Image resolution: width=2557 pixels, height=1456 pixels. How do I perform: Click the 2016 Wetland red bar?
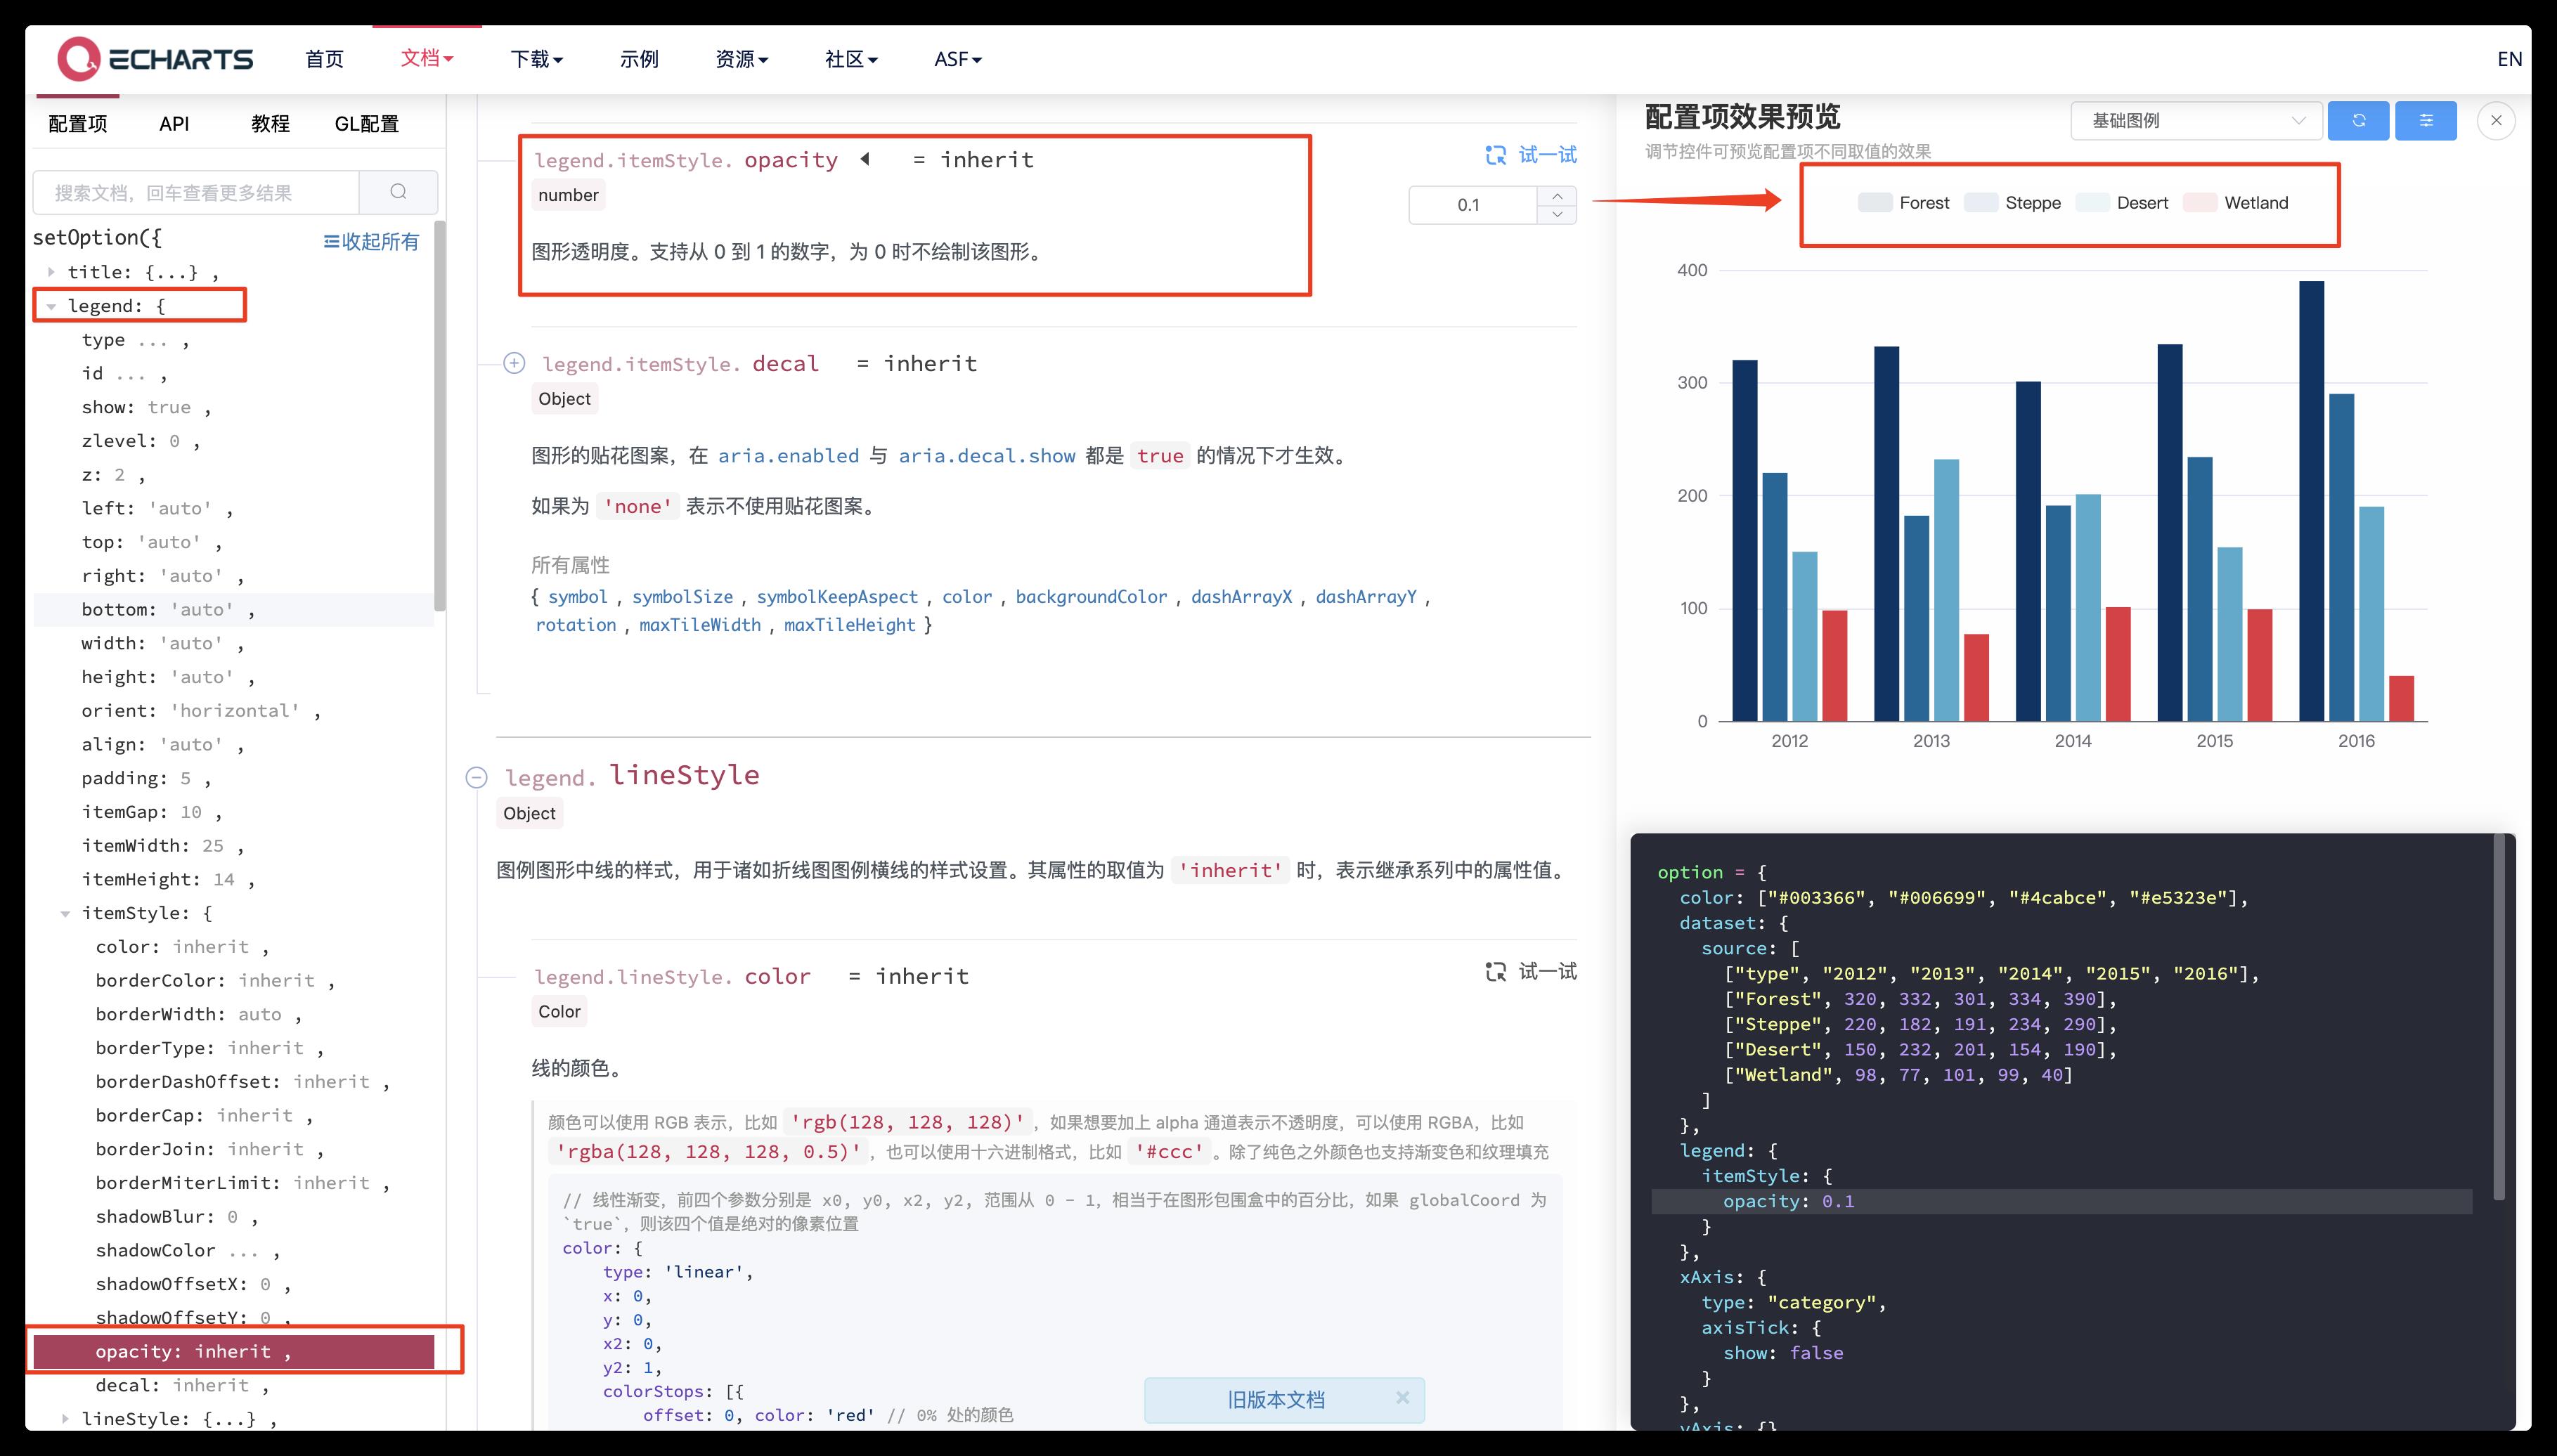coord(2401,698)
